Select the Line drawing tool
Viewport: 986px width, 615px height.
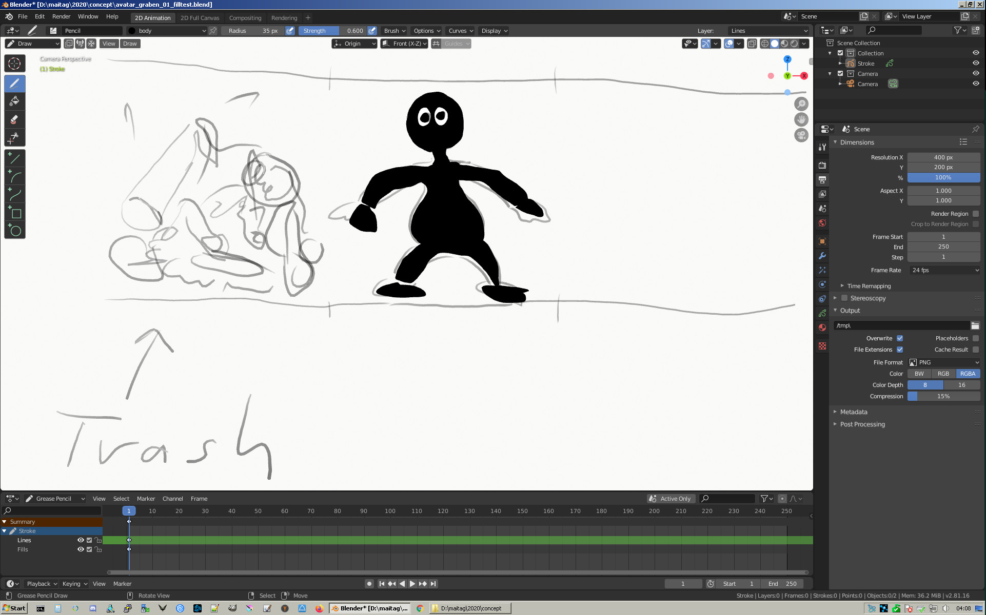pos(14,159)
